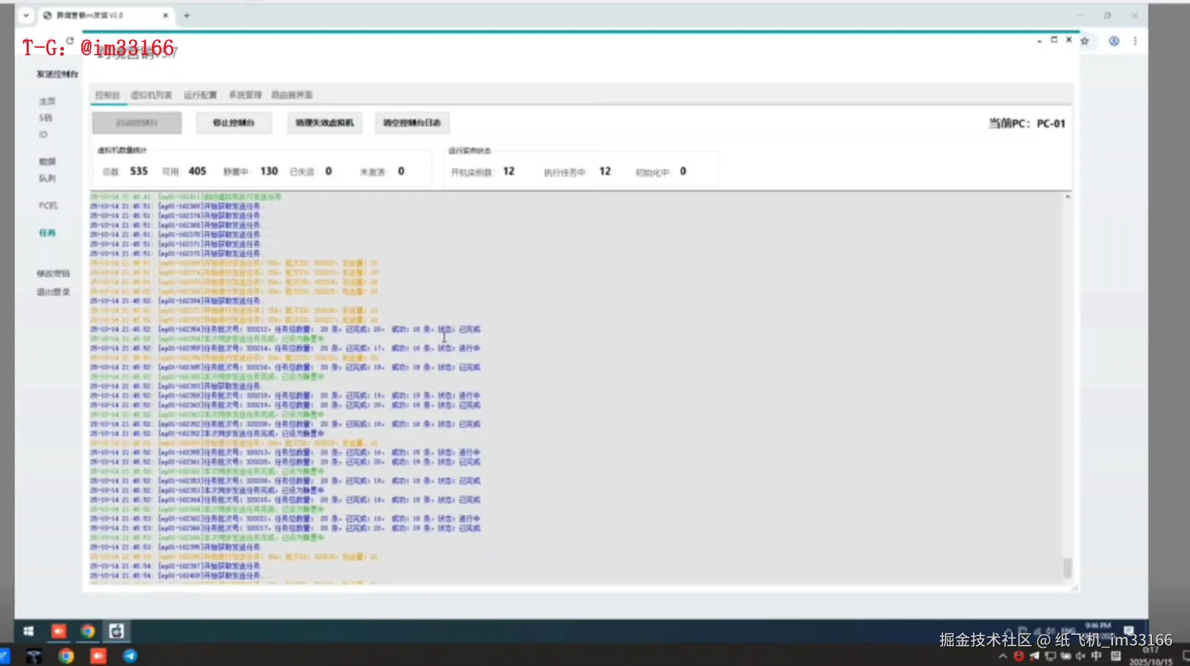Open the bottom taskbar clock and date

pyautogui.click(x=1151, y=657)
